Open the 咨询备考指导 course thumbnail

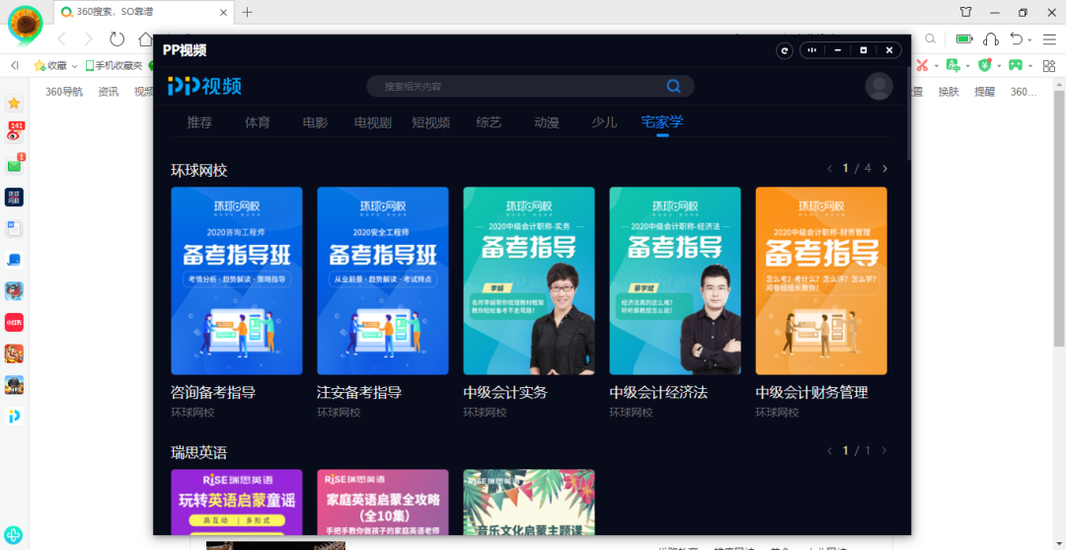(236, 280)
